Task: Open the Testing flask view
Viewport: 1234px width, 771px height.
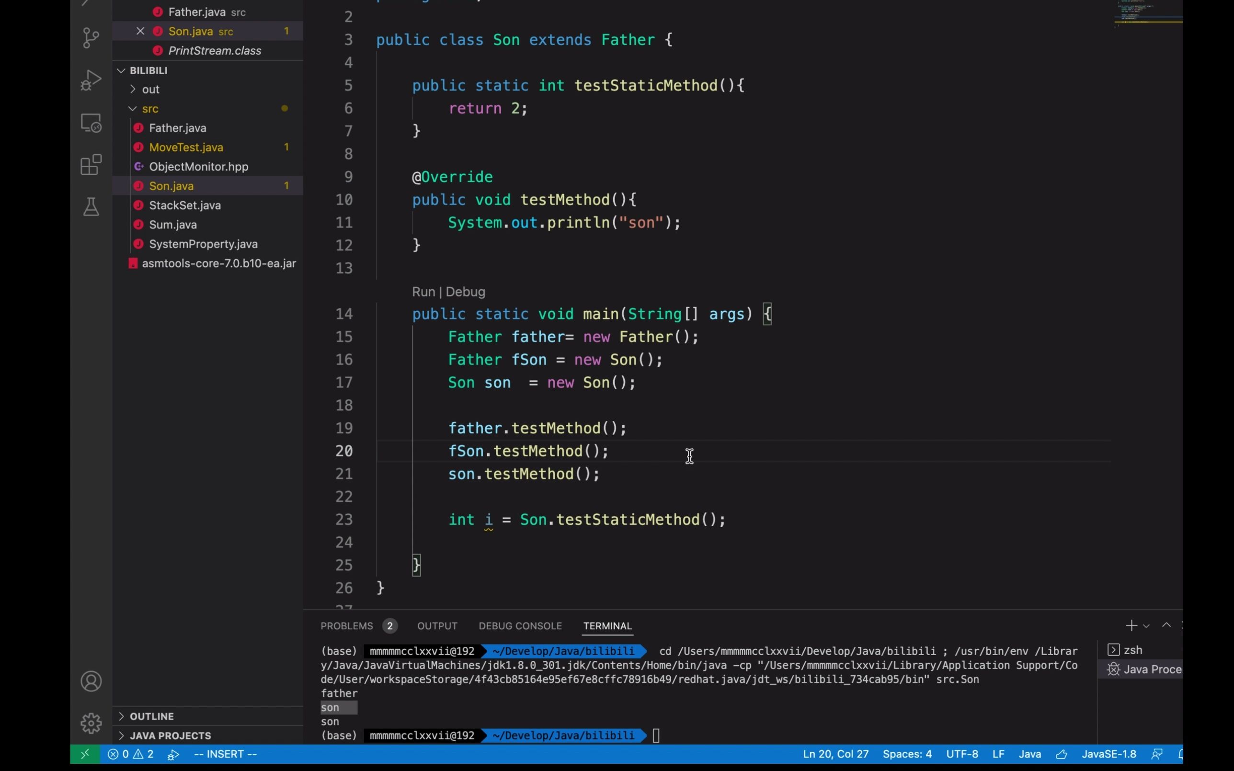Action: pos(91,206)
